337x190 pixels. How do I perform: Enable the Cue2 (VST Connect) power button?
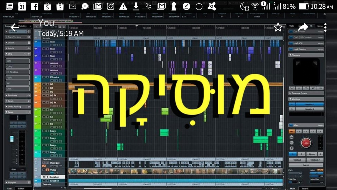coord(291,37)
